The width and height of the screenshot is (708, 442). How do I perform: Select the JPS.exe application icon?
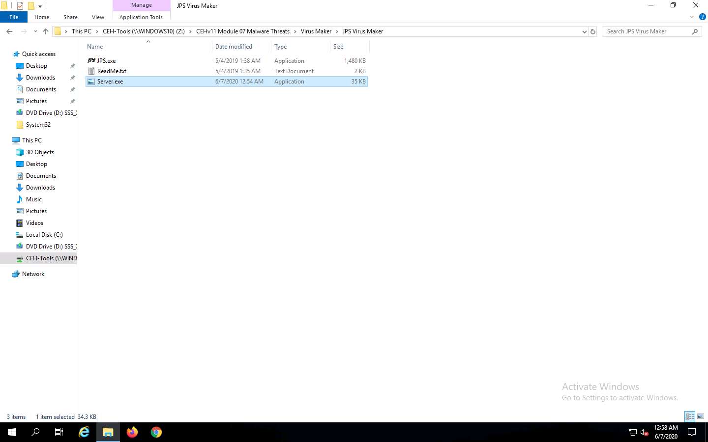[x=91, y=61]
